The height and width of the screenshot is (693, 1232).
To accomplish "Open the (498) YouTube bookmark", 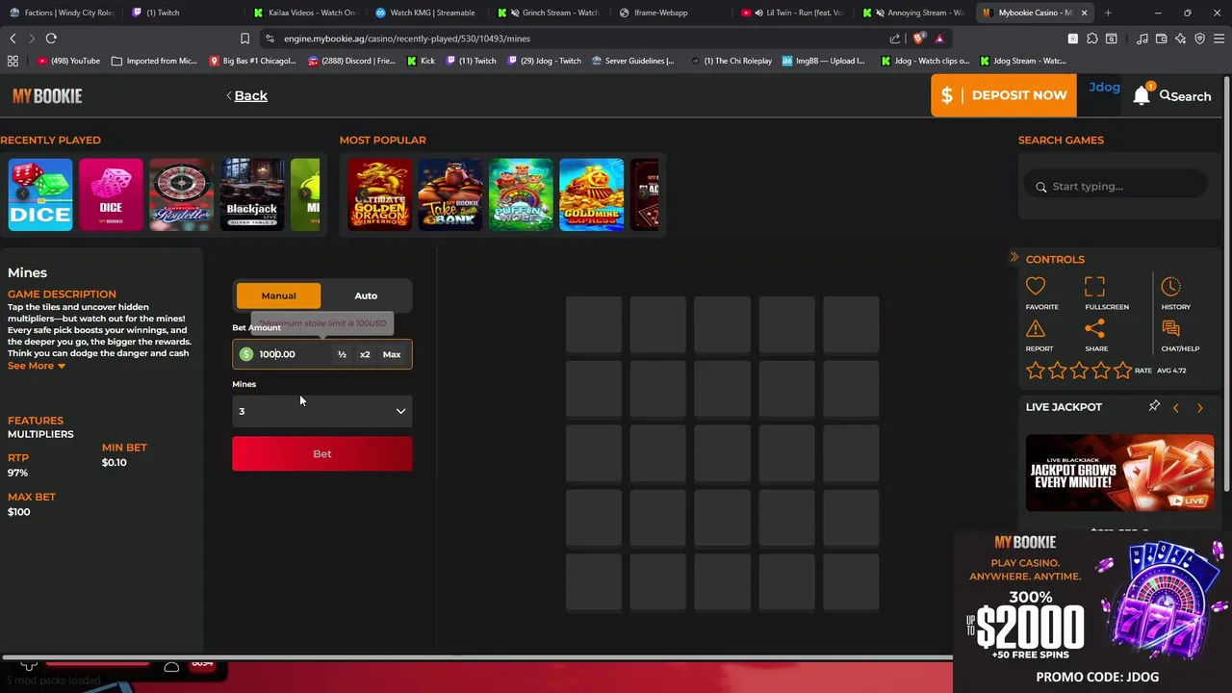I will pyautogui.click(x=68, y=61).
